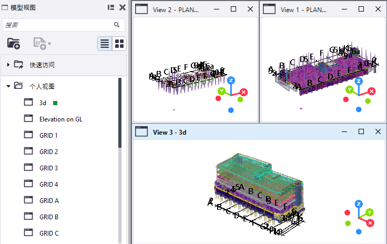Expand the 快速访问 section
Screen dimensions: 387x244
pyautogui.click(x=8, y=65)
